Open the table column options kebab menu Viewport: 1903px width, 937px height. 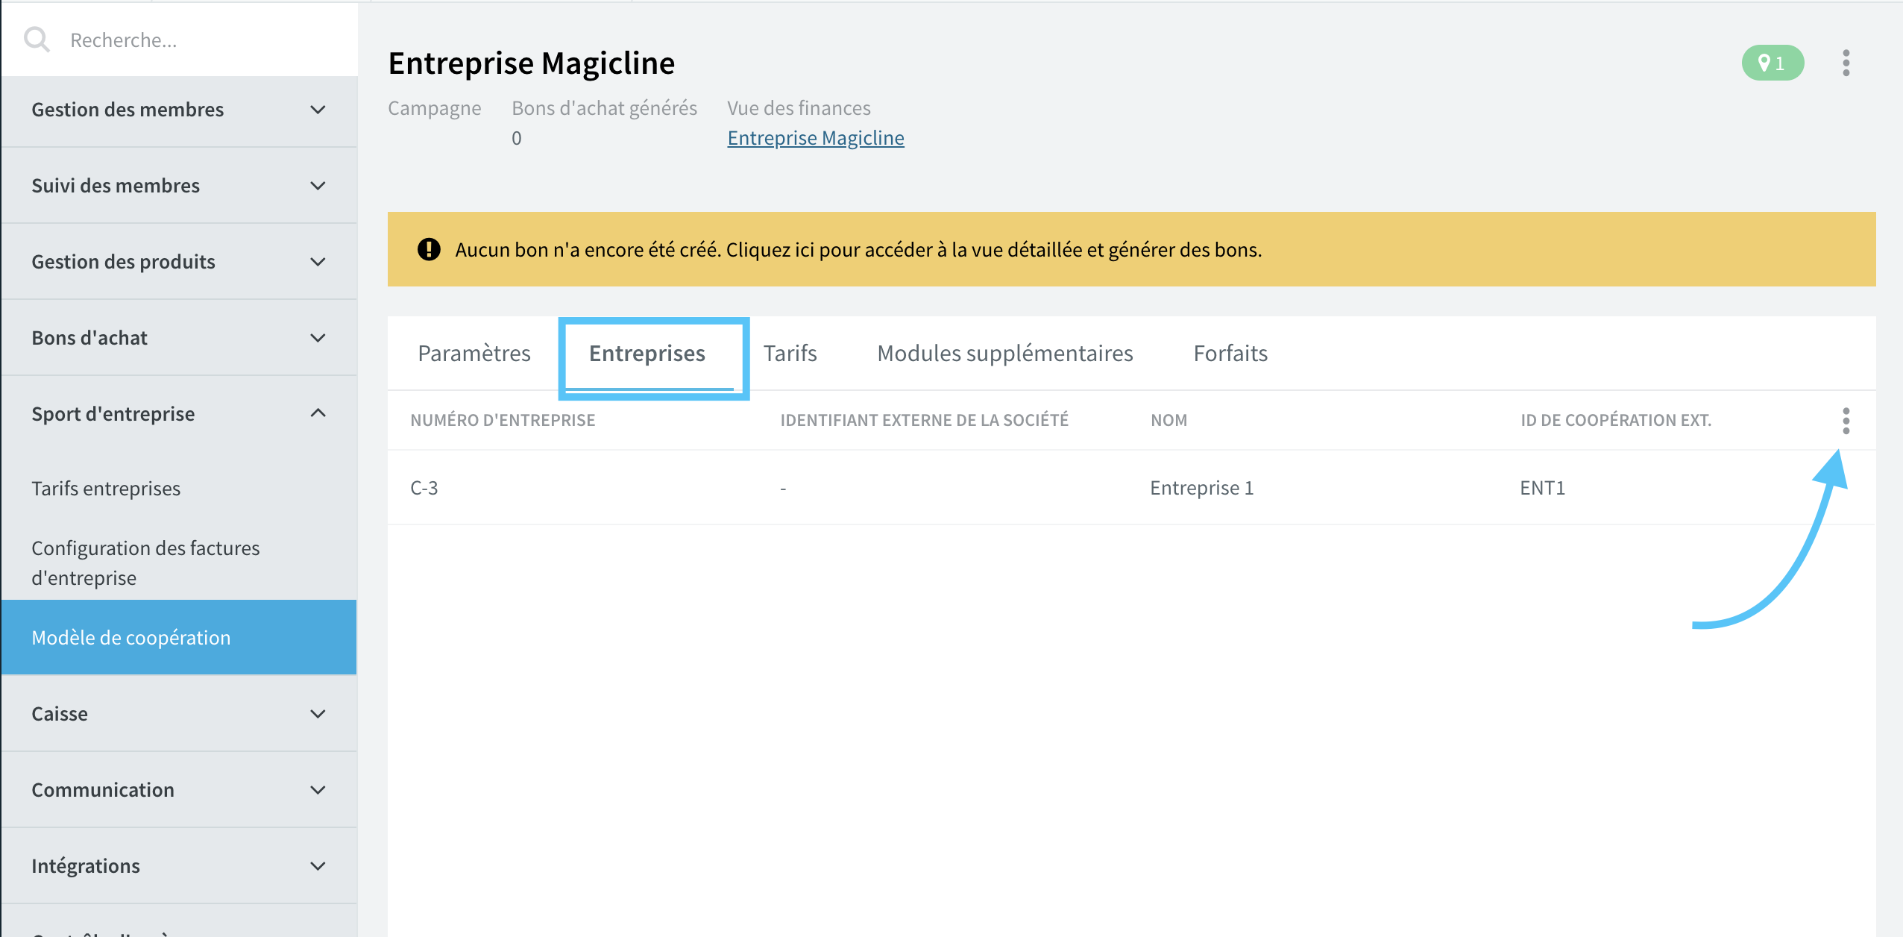click(1846, 421)
